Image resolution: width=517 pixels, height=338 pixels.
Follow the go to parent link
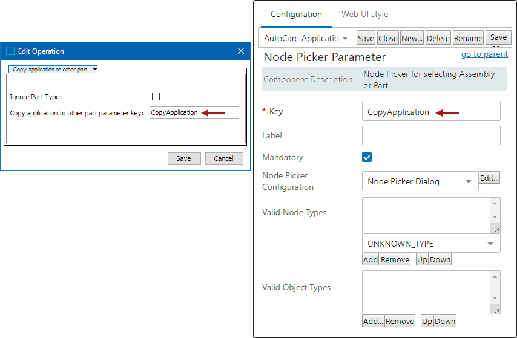pyautogui.click(x=484, y=54)
